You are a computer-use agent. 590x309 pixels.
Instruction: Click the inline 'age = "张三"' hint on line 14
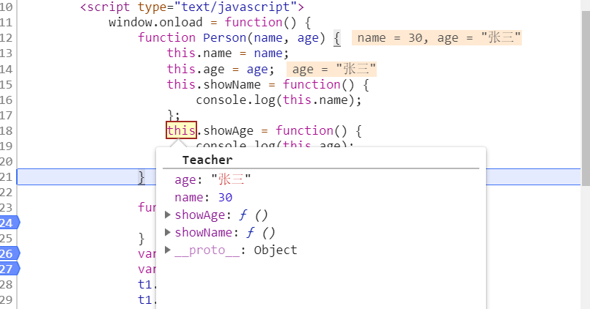click(333, 69)
